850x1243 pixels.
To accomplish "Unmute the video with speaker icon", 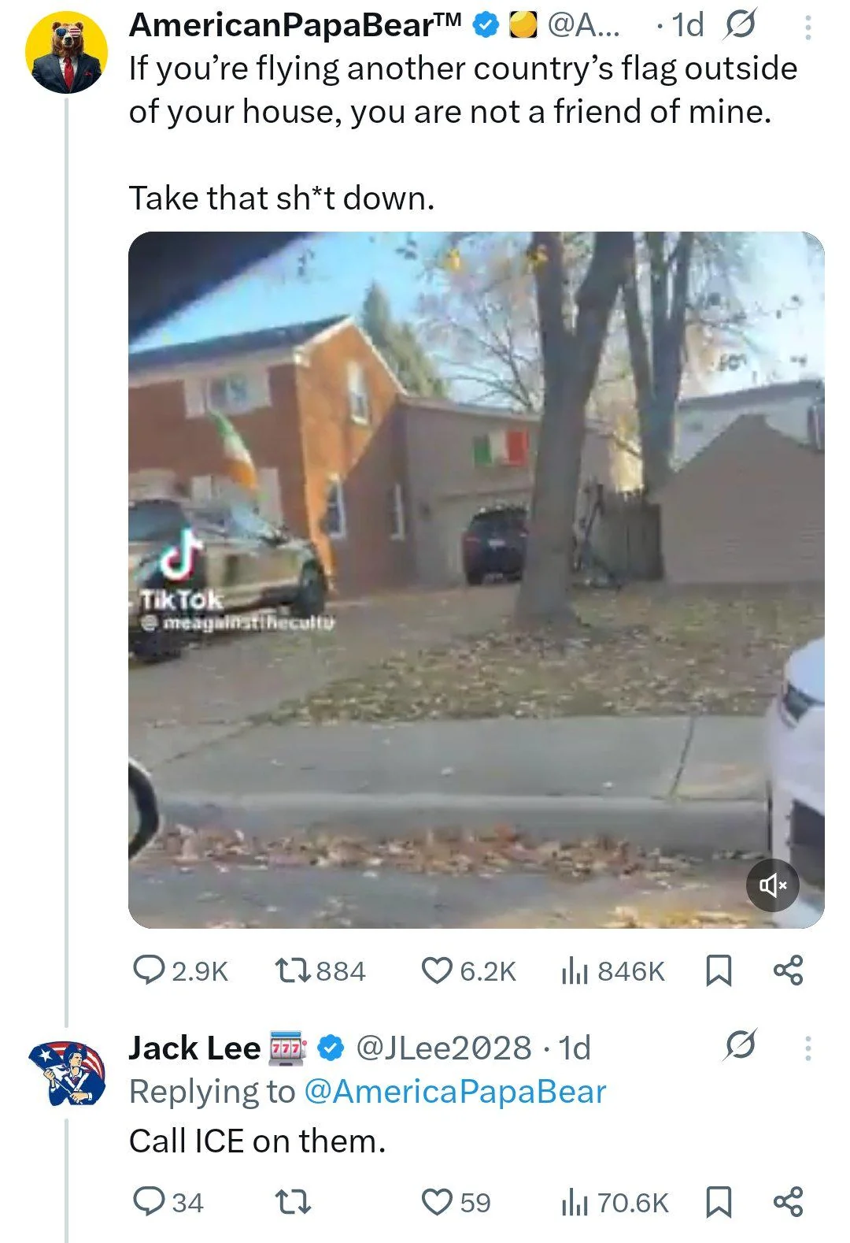I will coord(772,885).
